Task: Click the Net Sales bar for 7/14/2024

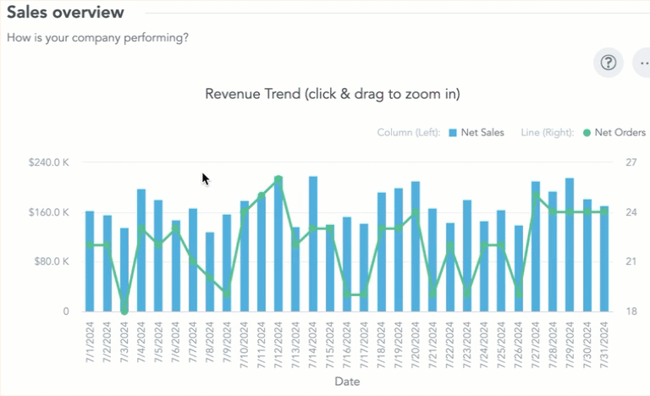Action: (313, 244)
